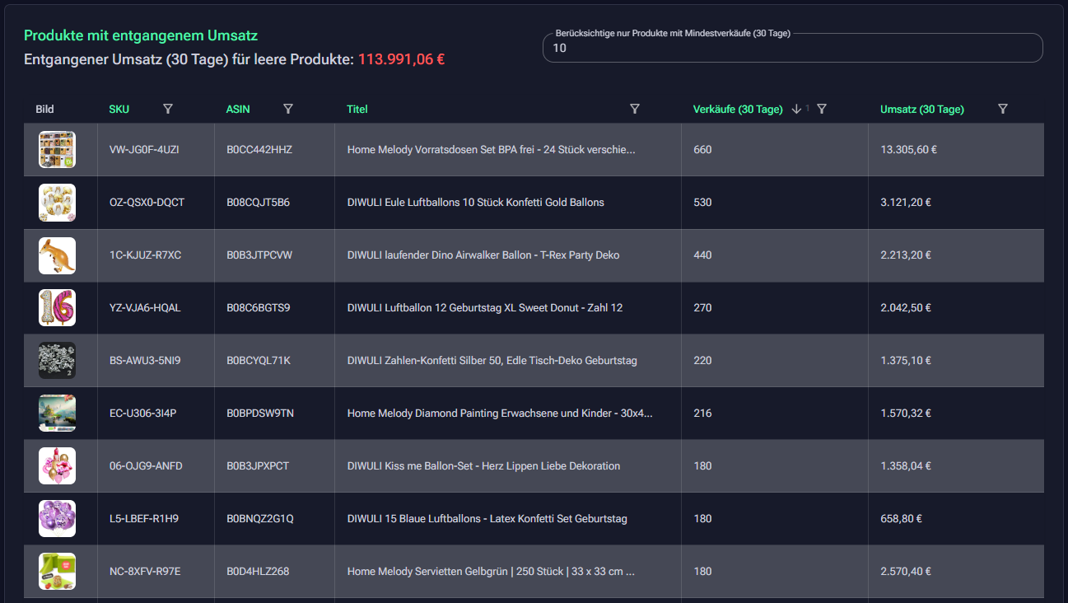This screenshot has height=603, width=1068.
Task: Open the SKU column filter icon
Action: pos(168,109)
